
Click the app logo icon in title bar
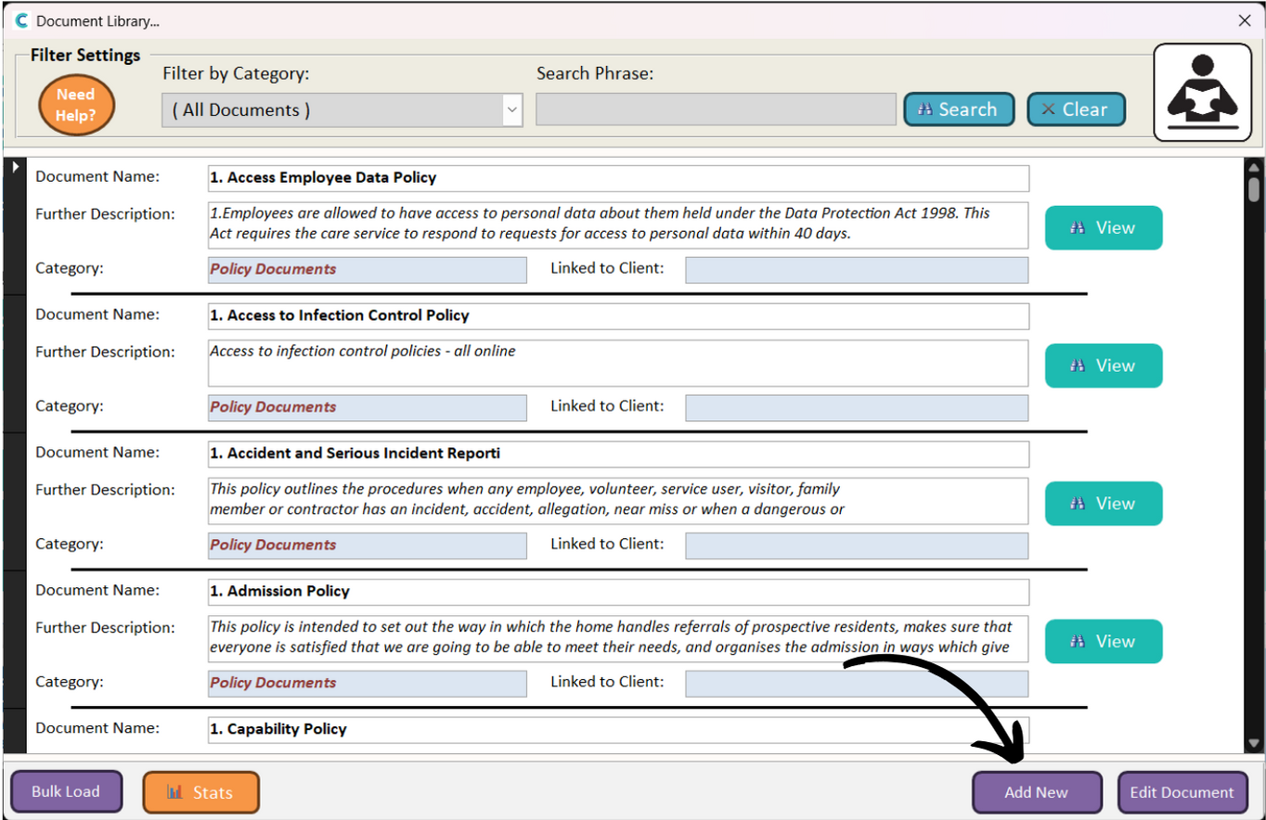pos(21,20)
